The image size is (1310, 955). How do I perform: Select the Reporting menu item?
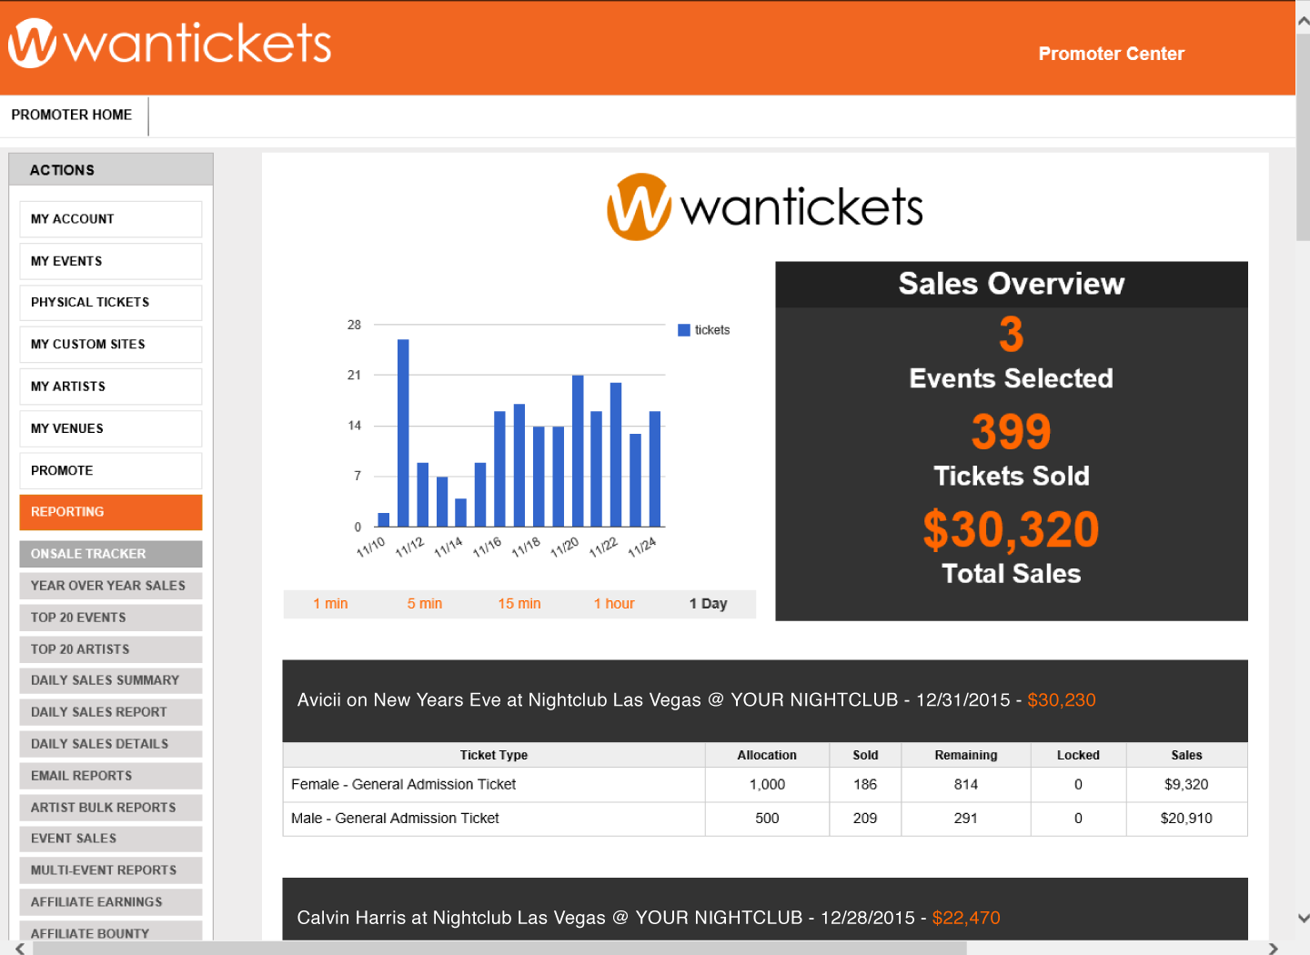pos(110,512)
